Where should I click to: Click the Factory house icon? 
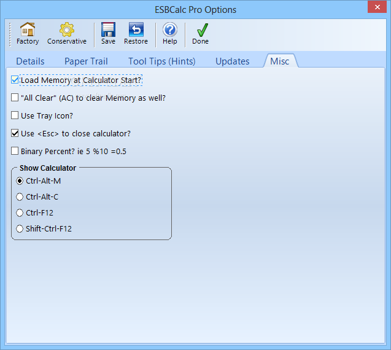(x=28, y=29)
